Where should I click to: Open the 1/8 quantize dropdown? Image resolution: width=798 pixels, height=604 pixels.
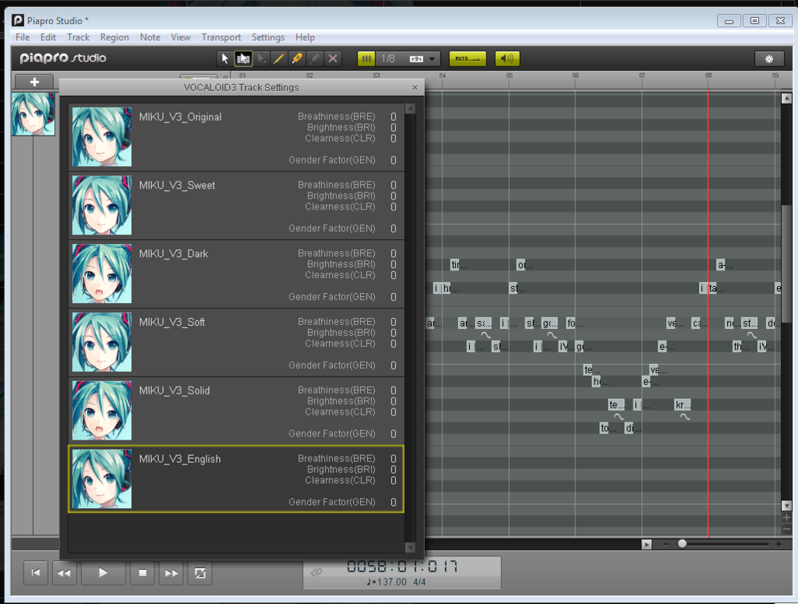coord(432,59)
